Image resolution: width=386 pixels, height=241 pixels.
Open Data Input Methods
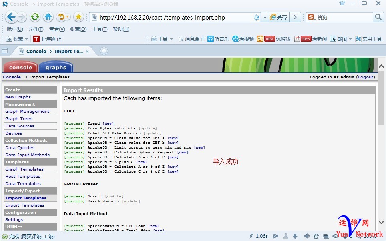(27, 155)
